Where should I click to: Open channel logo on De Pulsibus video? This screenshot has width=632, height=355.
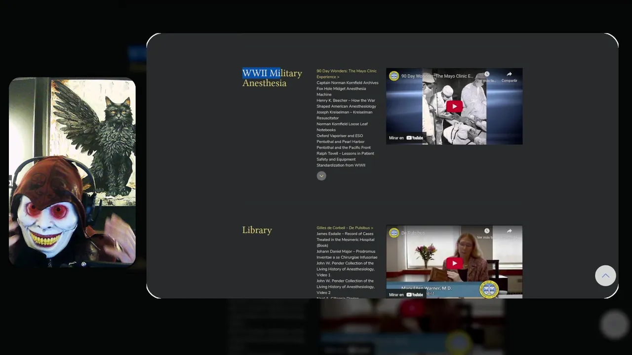pos(394,233)
